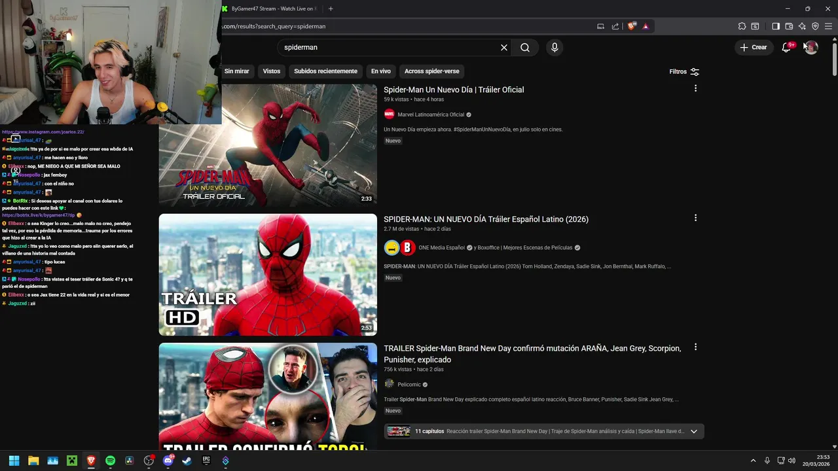Click the install app icon in address bar
Image resolution: width=838 pixels, height=471 pixels.
tap(600, 26)
